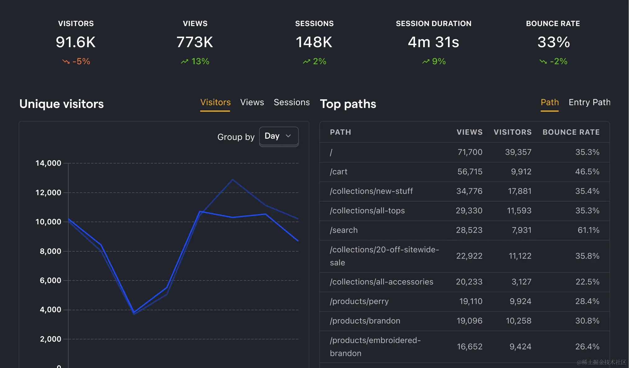Click the session duration trend arrow icon
Viewport: 629px width, 368px height.
coord(426,61)
